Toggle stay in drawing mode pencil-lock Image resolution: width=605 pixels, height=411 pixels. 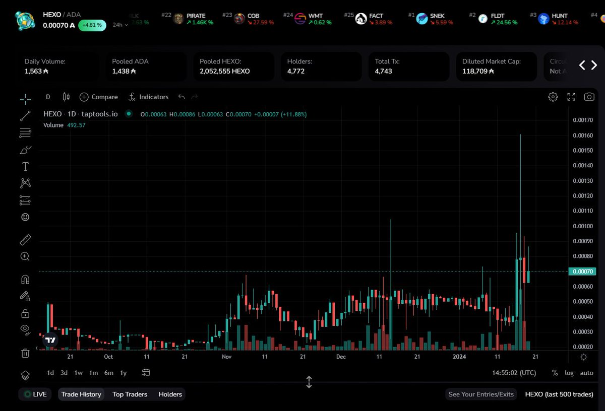(25, 296)
